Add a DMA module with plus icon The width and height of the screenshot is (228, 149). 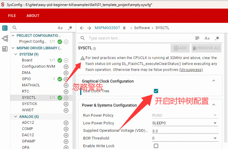point(66,73)
